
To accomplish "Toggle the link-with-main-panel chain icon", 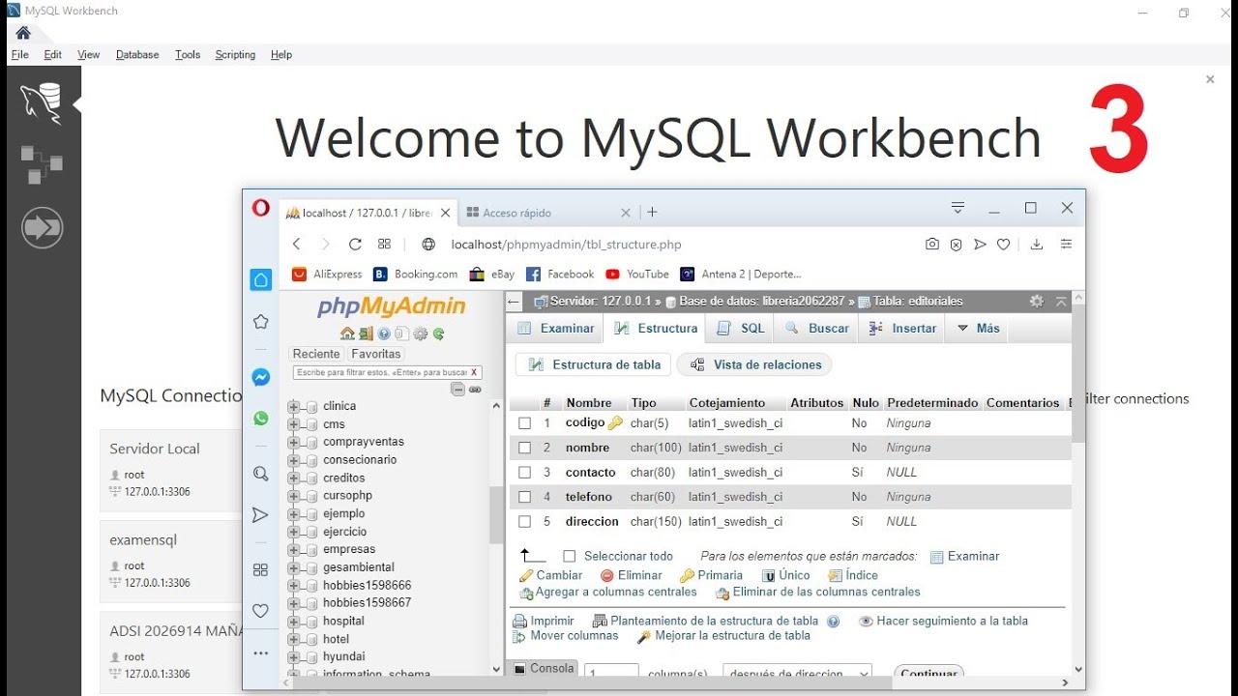I will pyautogui.click(x=475, y=389).
